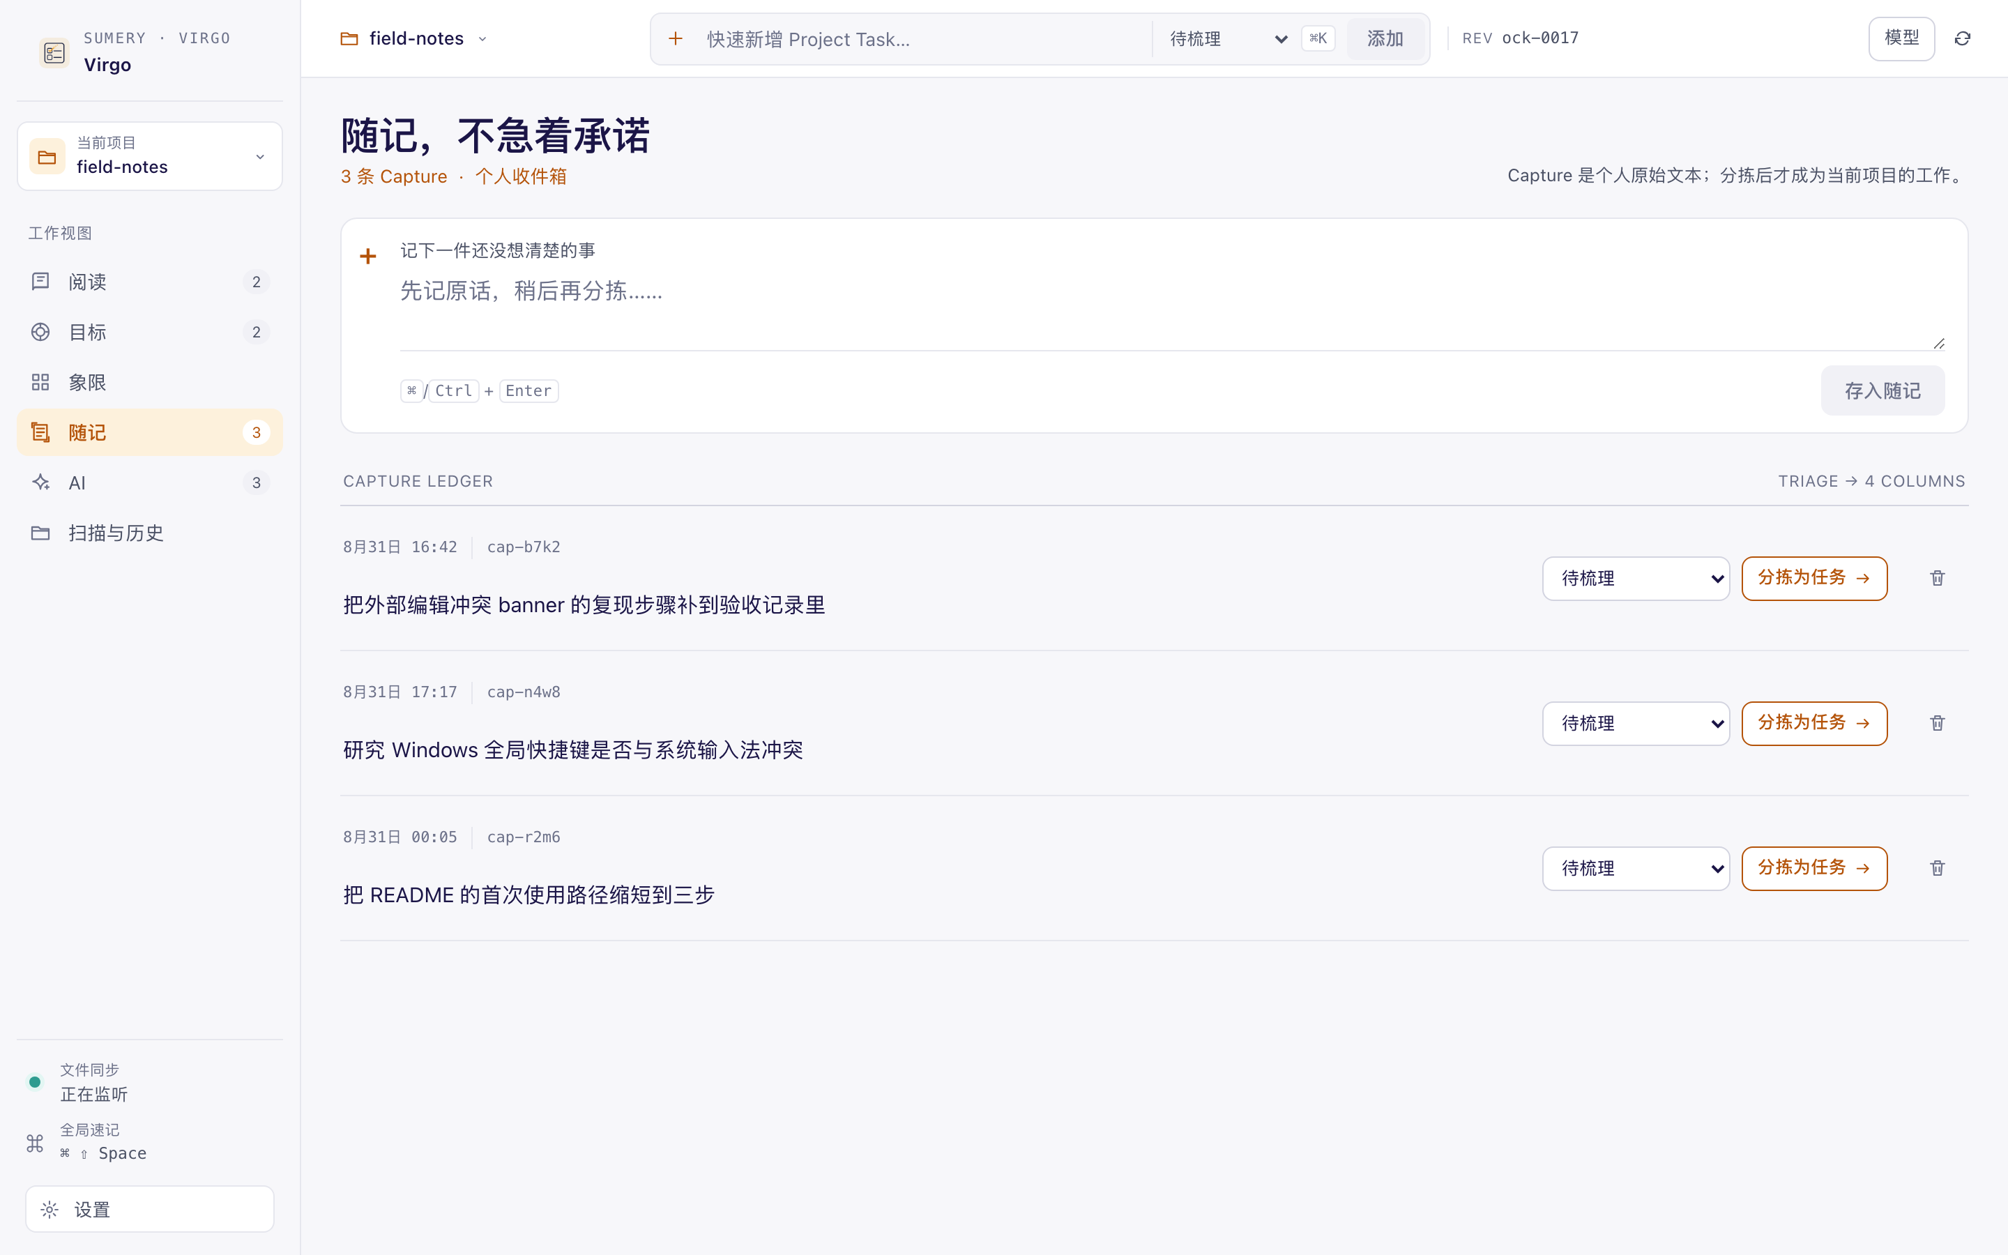This screenshot has height=1255, width=2008.
Task: Open the 待梳理 status dropdown in quick-add bar
Action: [1227, 39]
